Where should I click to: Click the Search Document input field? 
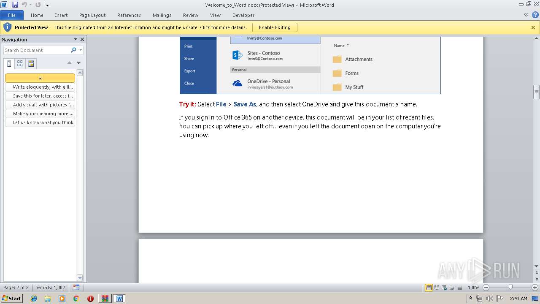pyautogui.click(x=37, y=50)
